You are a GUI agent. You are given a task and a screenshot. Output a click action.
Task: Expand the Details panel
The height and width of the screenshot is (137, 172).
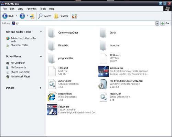pos(41,88)
